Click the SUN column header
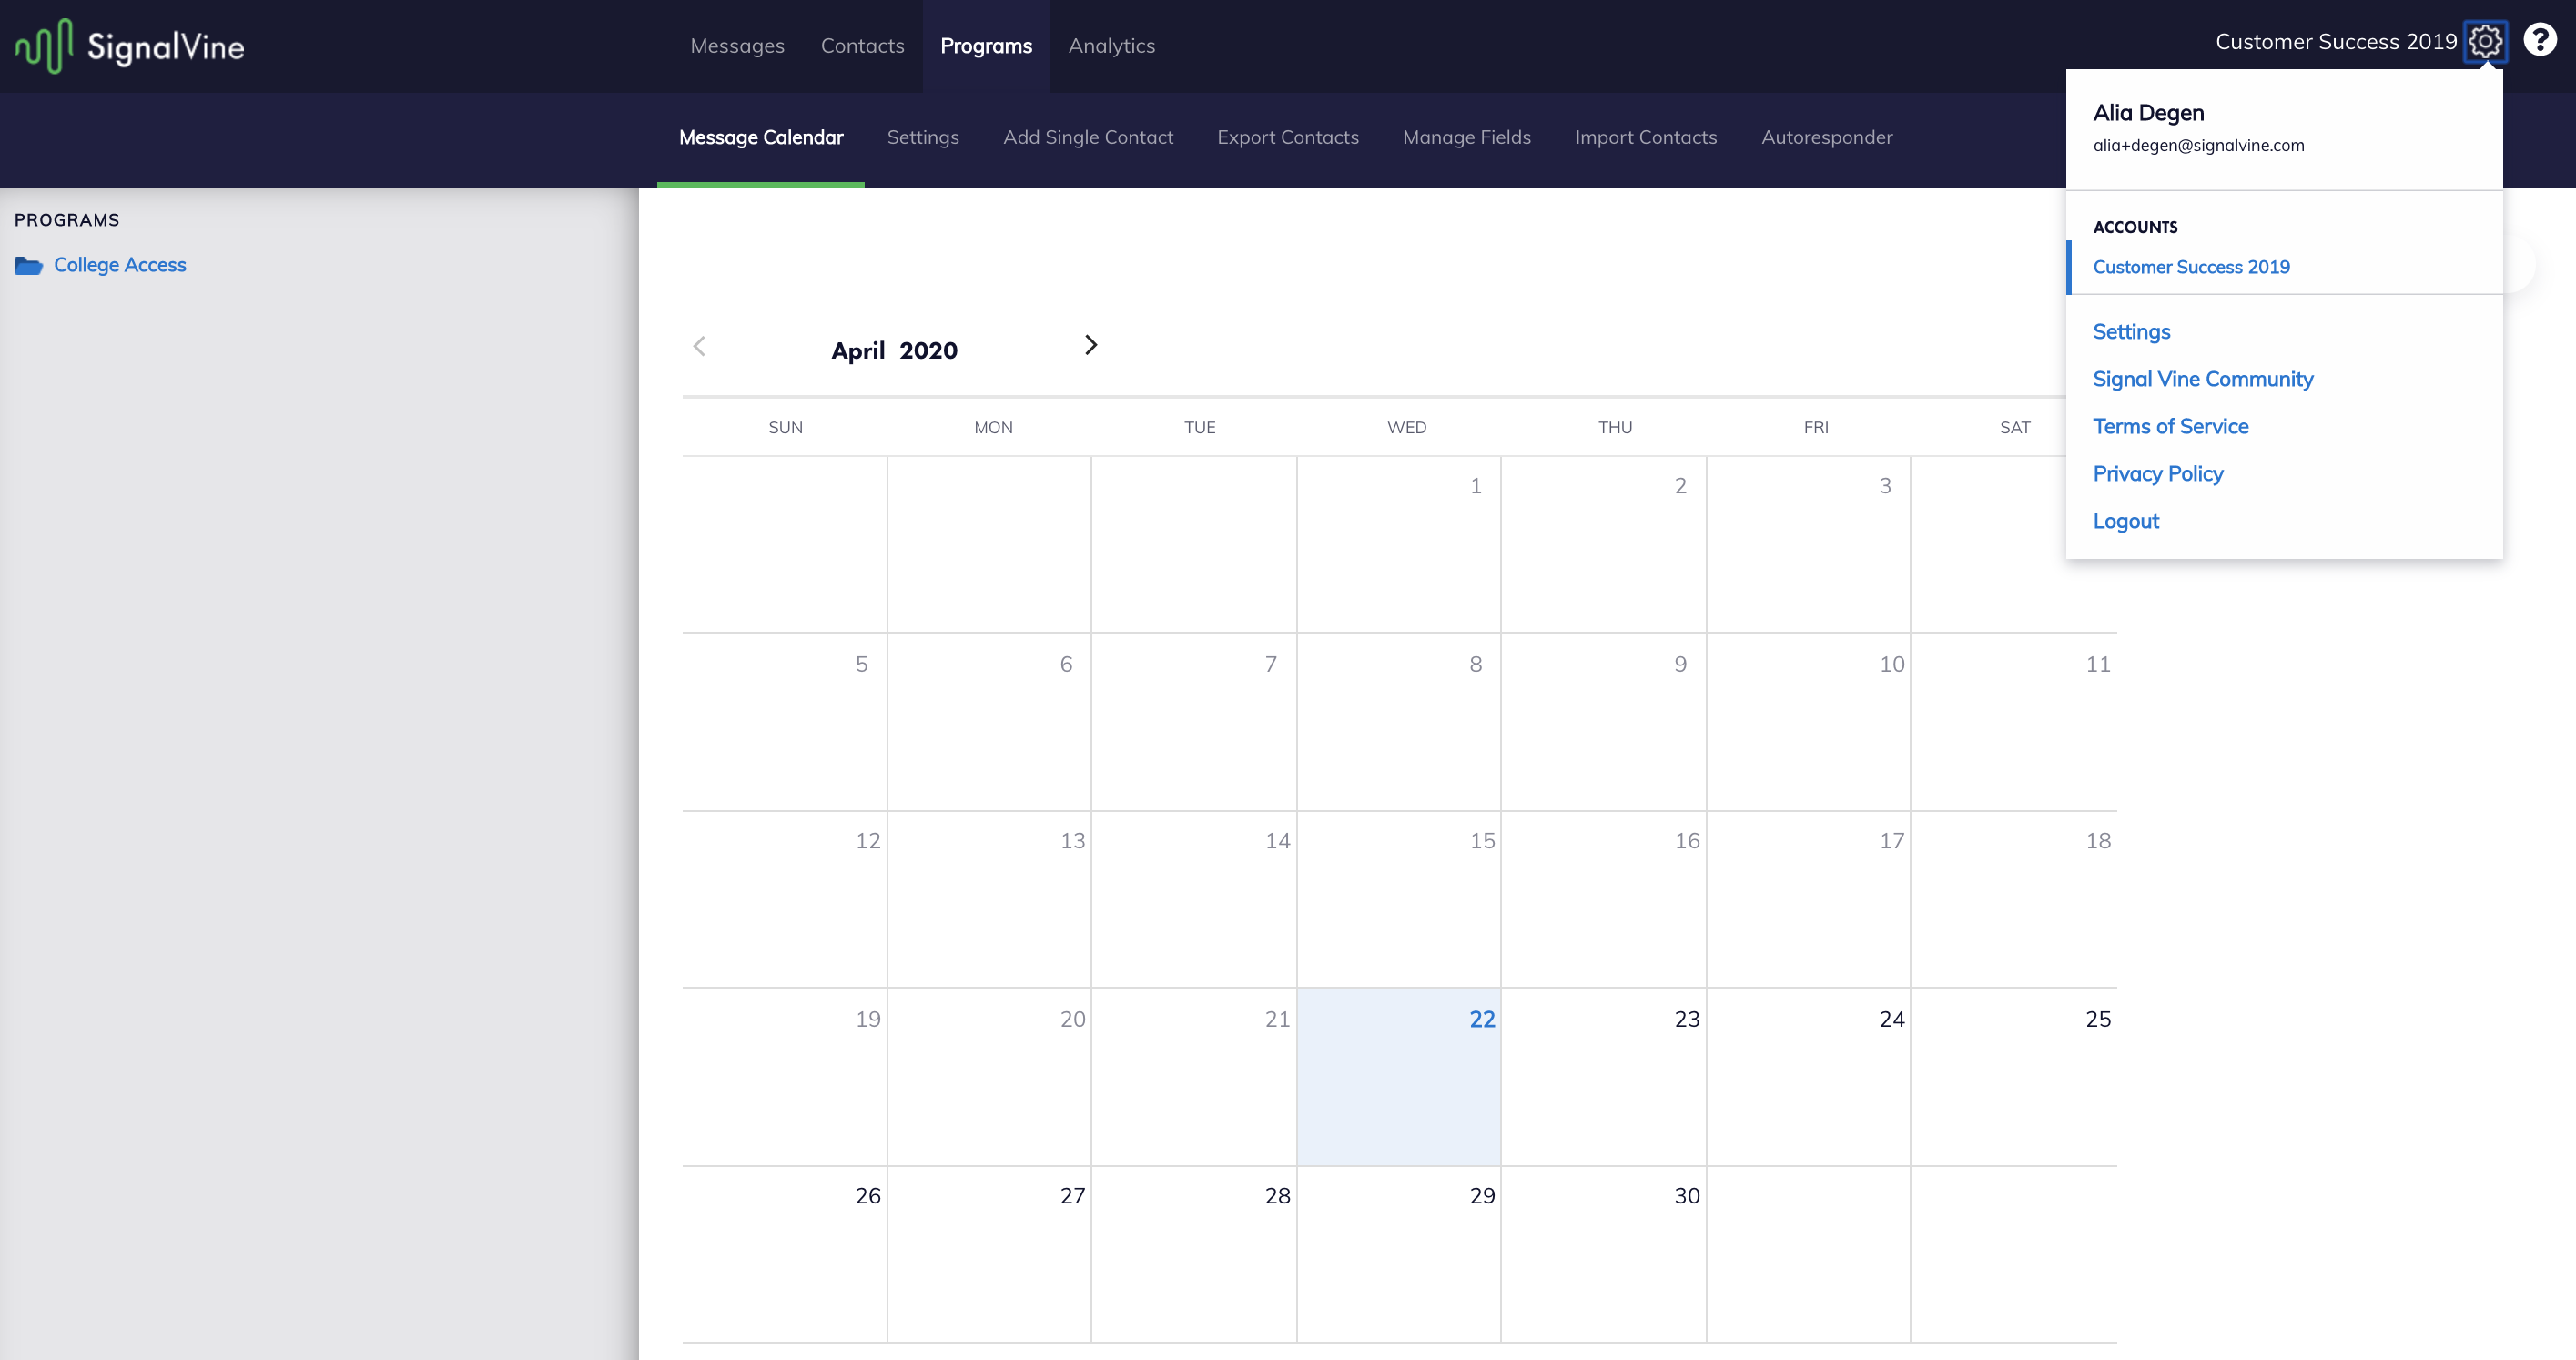The image size is (2576, 1360). [x=785, y=428]
